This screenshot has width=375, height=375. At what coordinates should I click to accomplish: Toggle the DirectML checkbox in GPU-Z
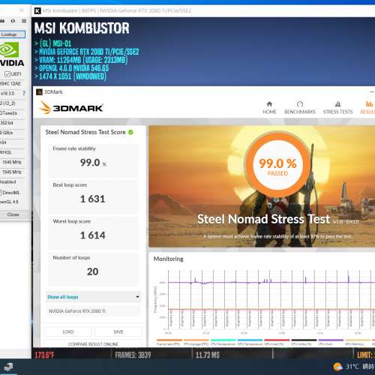tap(1, 193)
